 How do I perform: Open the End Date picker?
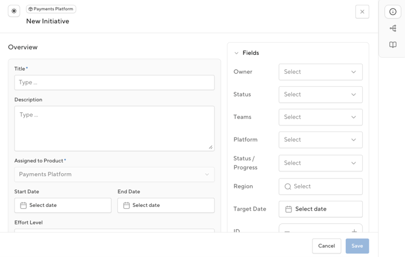click(166, 206)
